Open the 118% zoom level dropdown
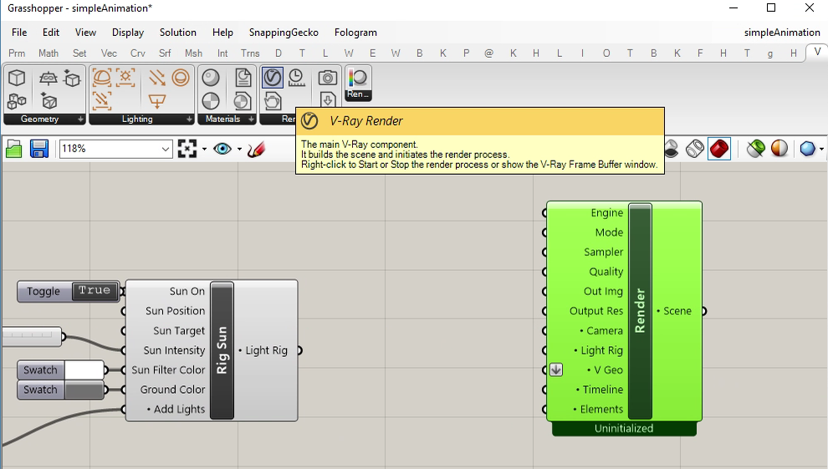The image size is (828, 469). (x=166, y=150)
